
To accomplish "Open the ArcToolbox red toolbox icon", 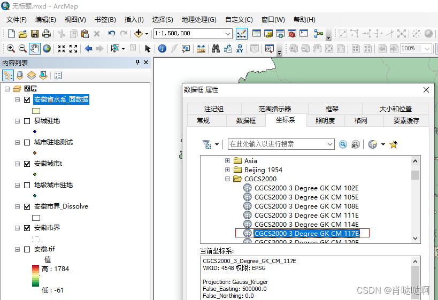I will tap(291, 34).
